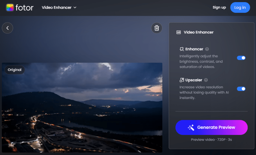Click the Generate Preview button
This screenshot has width=256, height=155.
pyautogui.click(x=211, y=127)
